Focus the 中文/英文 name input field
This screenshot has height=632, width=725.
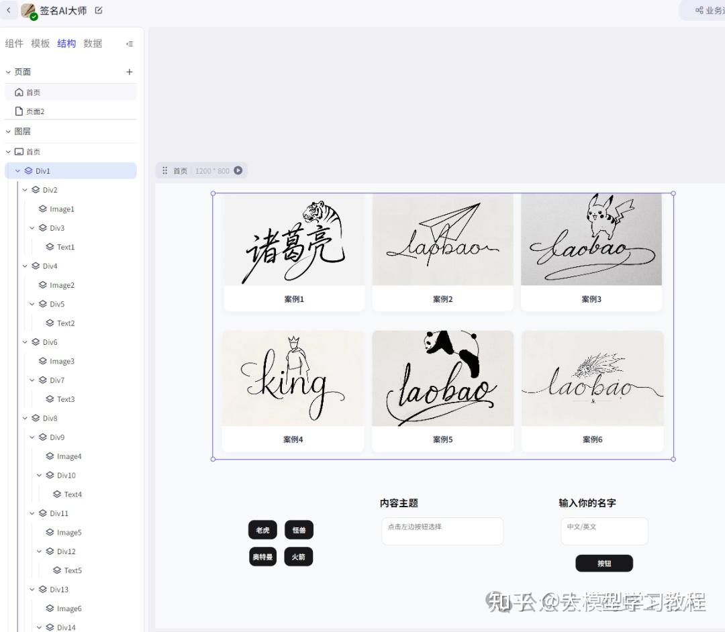(604, 531)
